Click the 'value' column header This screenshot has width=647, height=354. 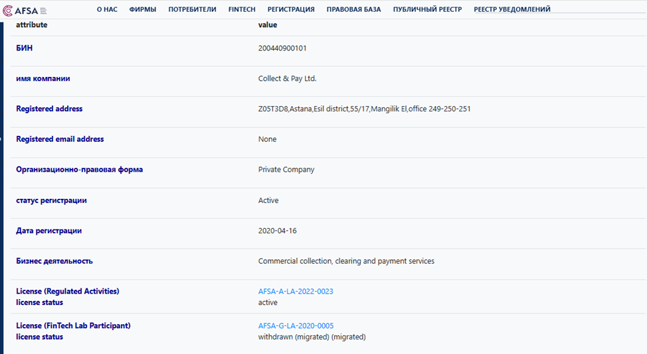tap(268, 25)
